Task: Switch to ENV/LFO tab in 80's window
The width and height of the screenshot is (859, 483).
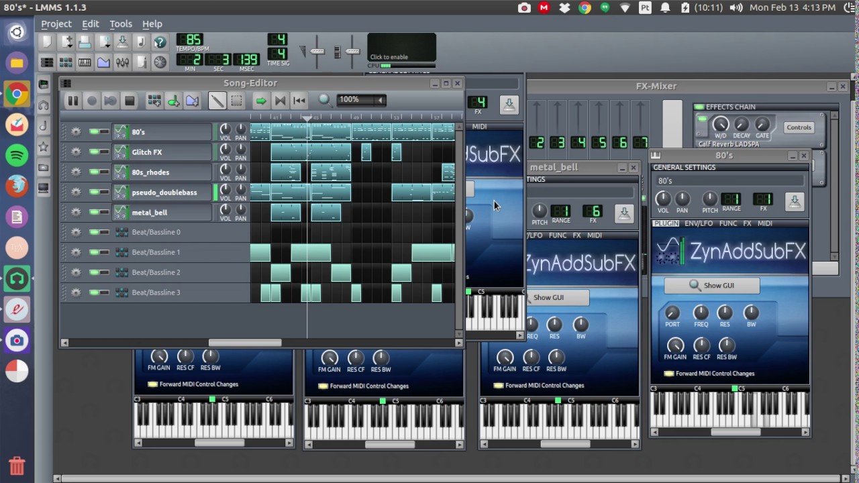Action: [x=699, y=223]
